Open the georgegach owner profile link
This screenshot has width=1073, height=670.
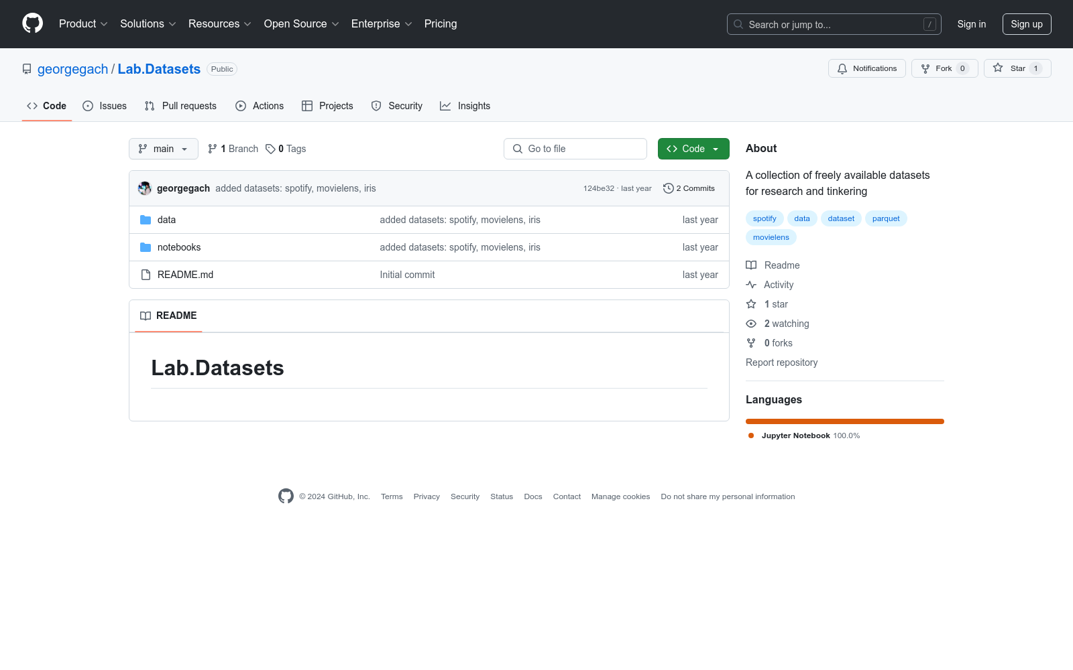72,69
